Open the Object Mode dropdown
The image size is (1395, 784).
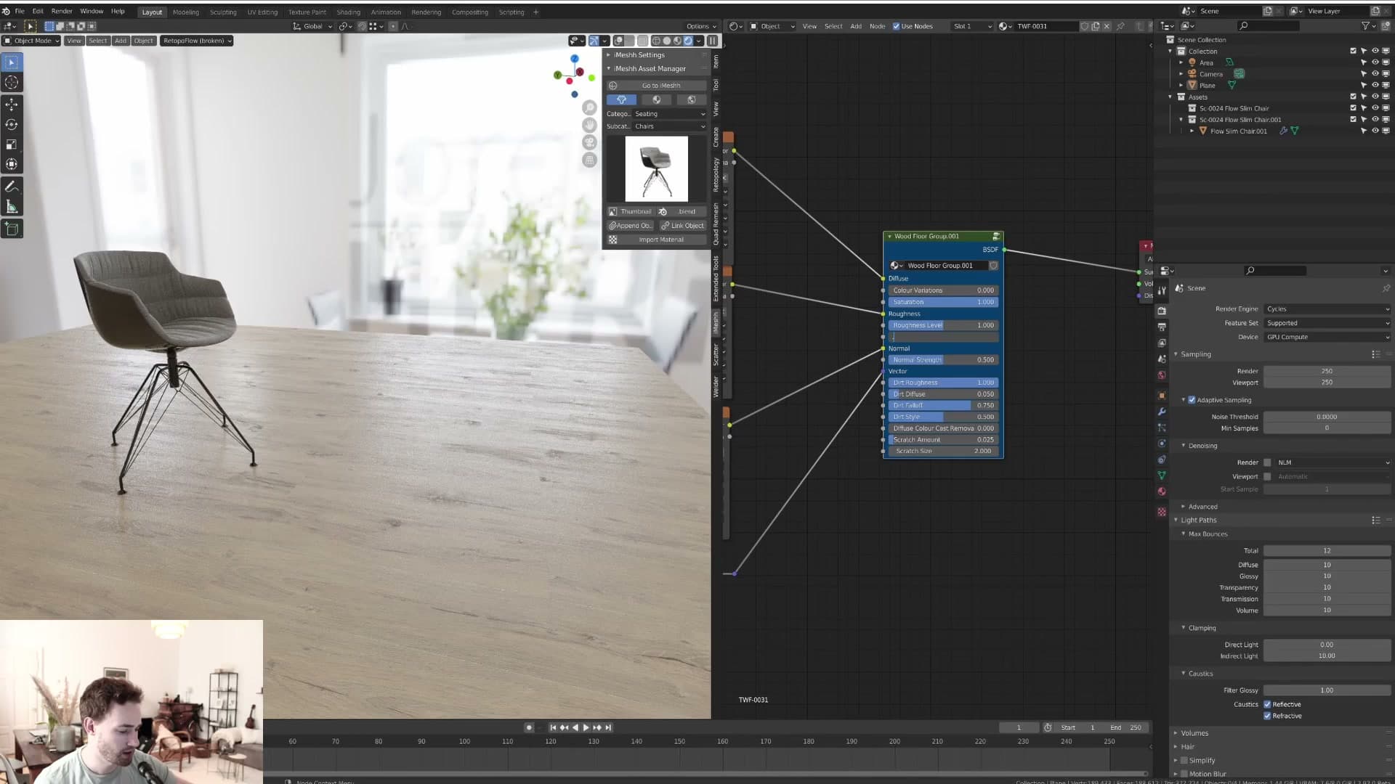pyautogui.click(x=31, y=41)
